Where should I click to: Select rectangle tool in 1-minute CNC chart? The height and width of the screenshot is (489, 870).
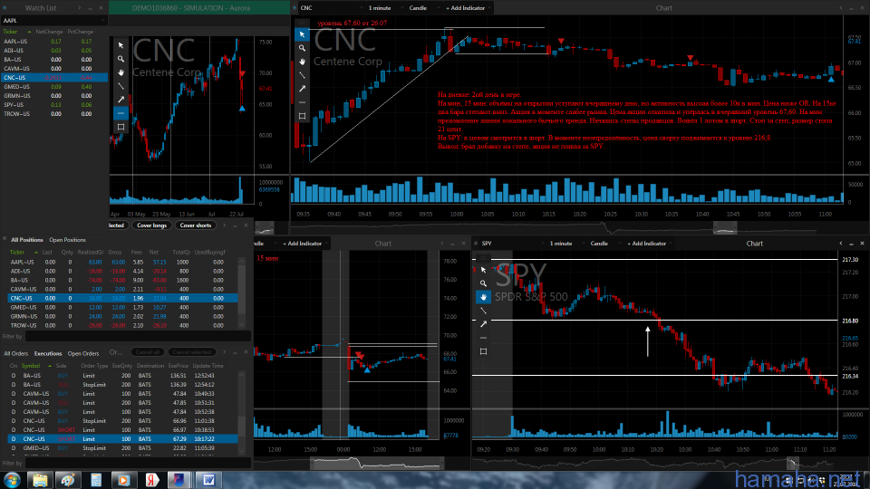[x=302, y=116]
